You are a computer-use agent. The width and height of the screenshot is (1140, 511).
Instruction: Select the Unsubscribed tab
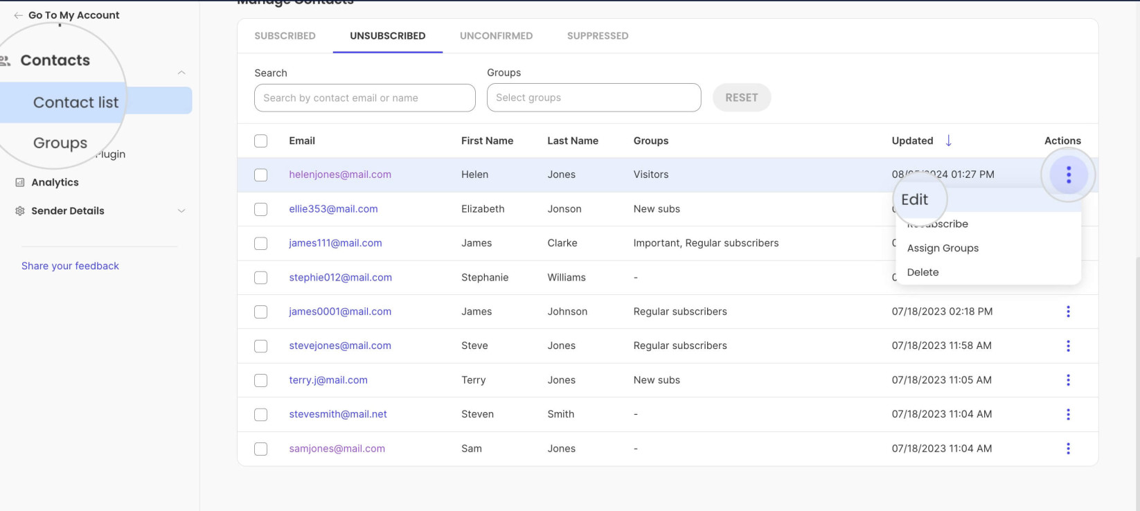387,36
